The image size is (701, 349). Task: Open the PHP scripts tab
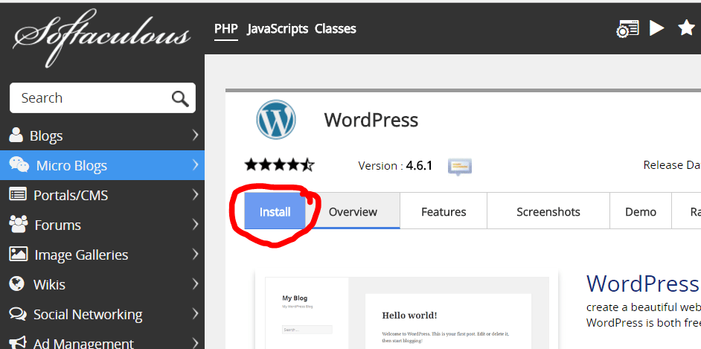(x=225, y=29)
